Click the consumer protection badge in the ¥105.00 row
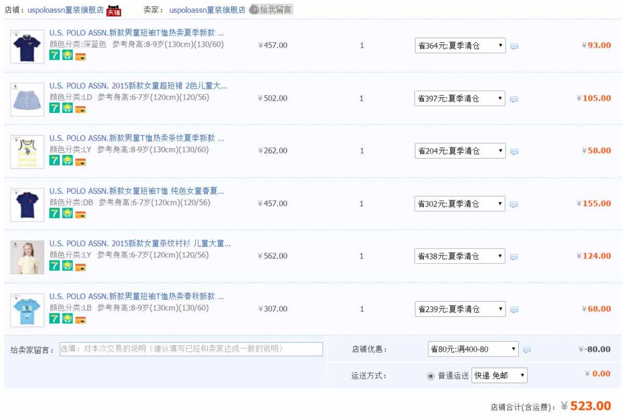The width and height of the screenshot is (626, 420). [x=67, y=108]
